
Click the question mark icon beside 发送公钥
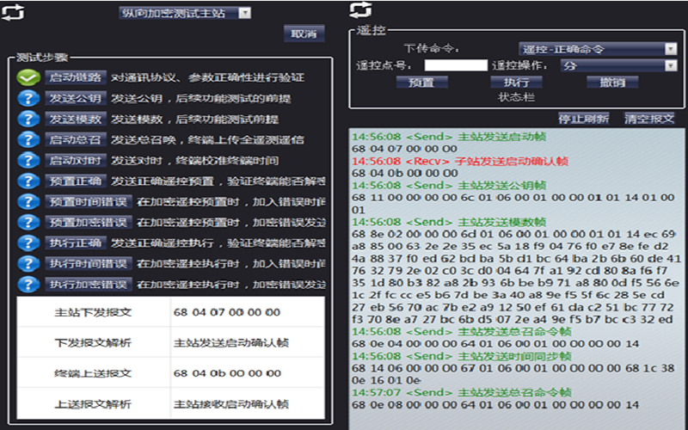tap(29, 98)
